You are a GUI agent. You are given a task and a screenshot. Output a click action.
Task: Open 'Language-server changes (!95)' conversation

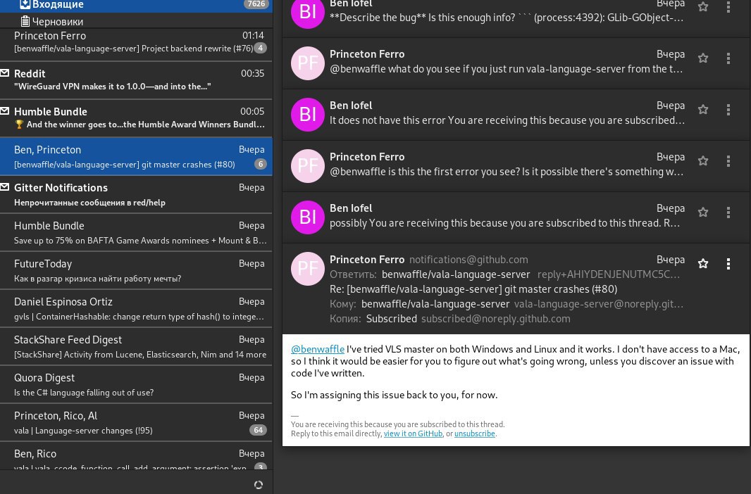[136, 422]
